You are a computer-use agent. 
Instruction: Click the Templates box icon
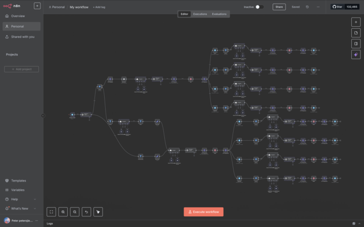point(7,181)
